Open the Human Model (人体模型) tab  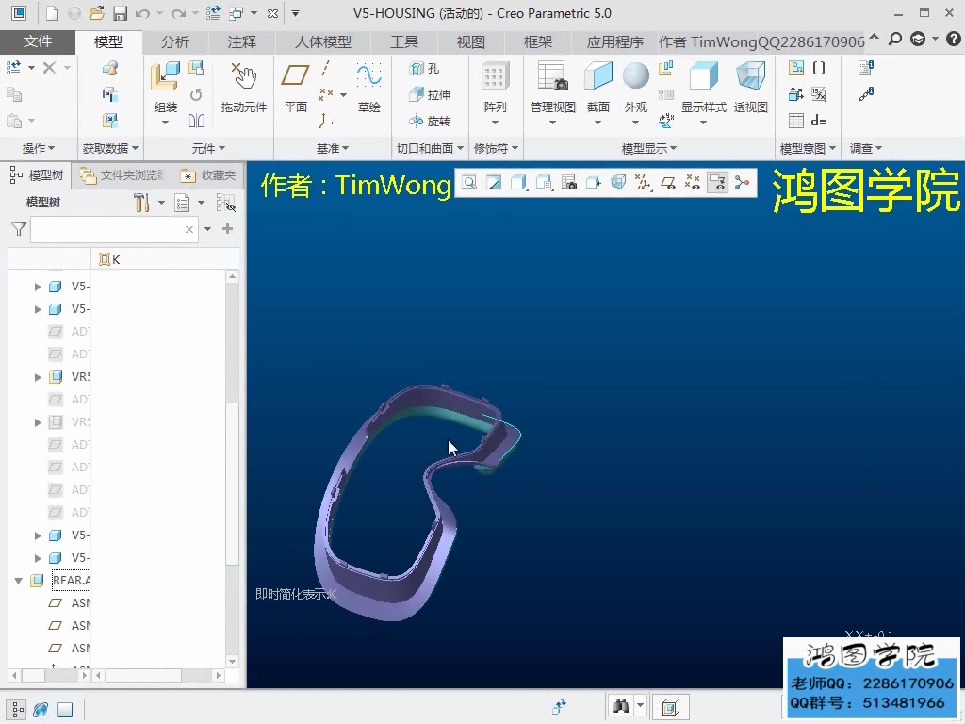(323, 41)
